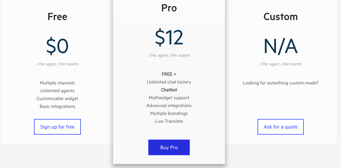The image size is (341, 168).
Task: Click Basic integrations in the Free plan
Action: tap(57, 106)
